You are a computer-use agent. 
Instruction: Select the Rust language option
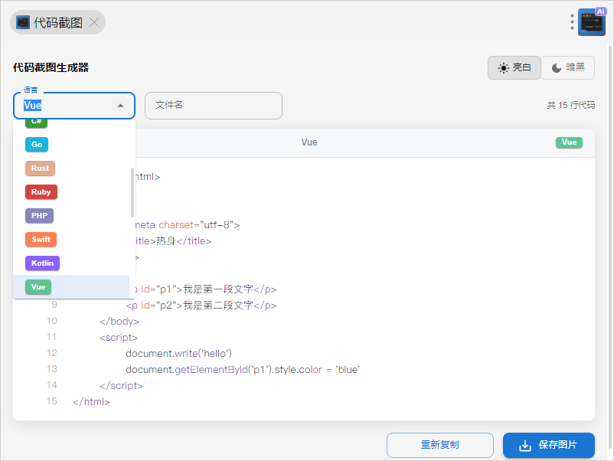point(40,168)
